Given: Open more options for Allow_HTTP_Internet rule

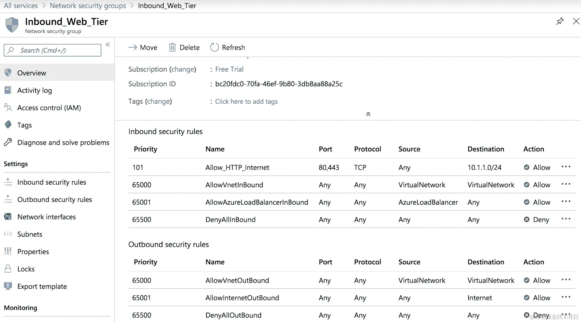Looking at the screenshot, I should point(566,167).
